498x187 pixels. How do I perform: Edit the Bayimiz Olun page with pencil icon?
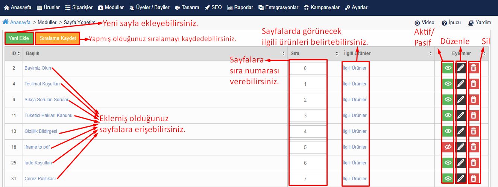461,68
